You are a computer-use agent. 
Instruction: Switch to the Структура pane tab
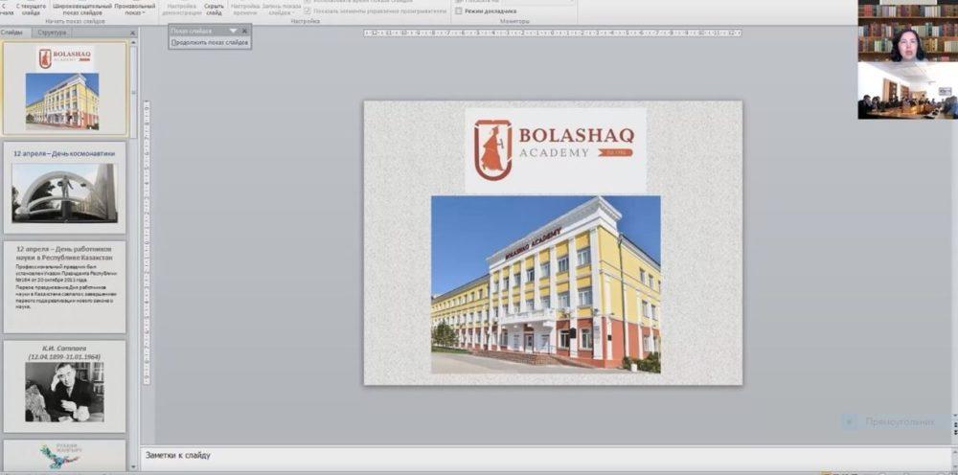click(52, 33)
